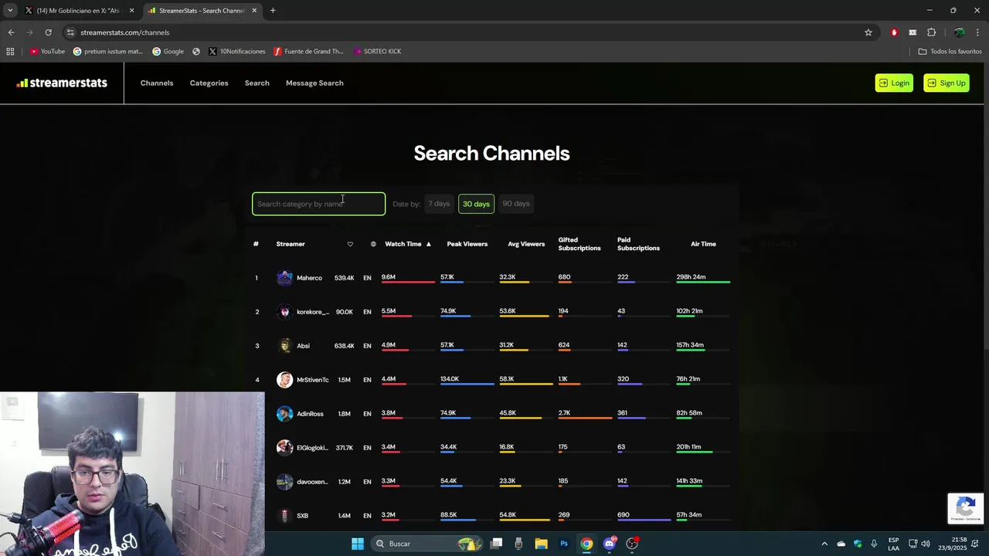Open the YouTube bookmark

click(x=47, y=52)
